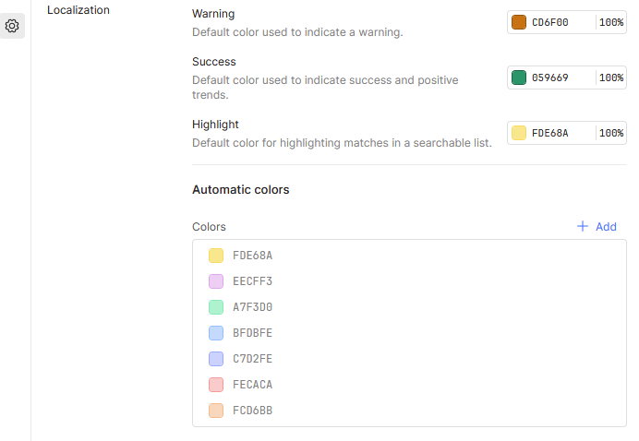The width and height of the screenshot is (639, 441).
Task: Open the Success green color swatch
Action: pyautogui.click(x=519, y=77)
